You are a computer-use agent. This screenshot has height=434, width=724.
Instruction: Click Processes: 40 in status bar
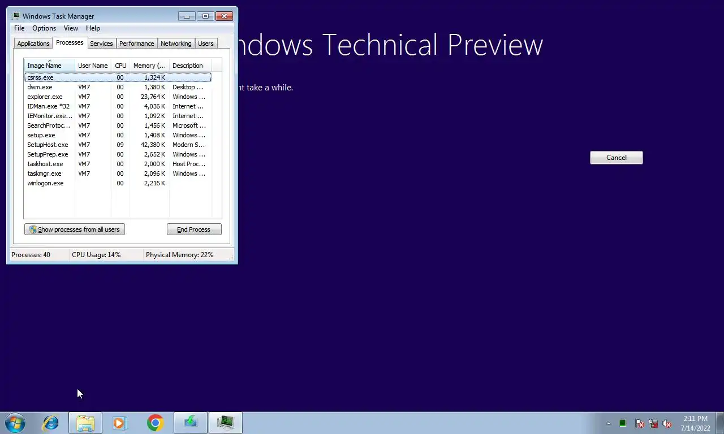click(x=31, y=255)
